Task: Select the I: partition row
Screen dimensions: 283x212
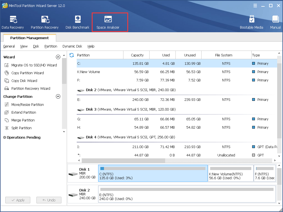Action: 177,147
